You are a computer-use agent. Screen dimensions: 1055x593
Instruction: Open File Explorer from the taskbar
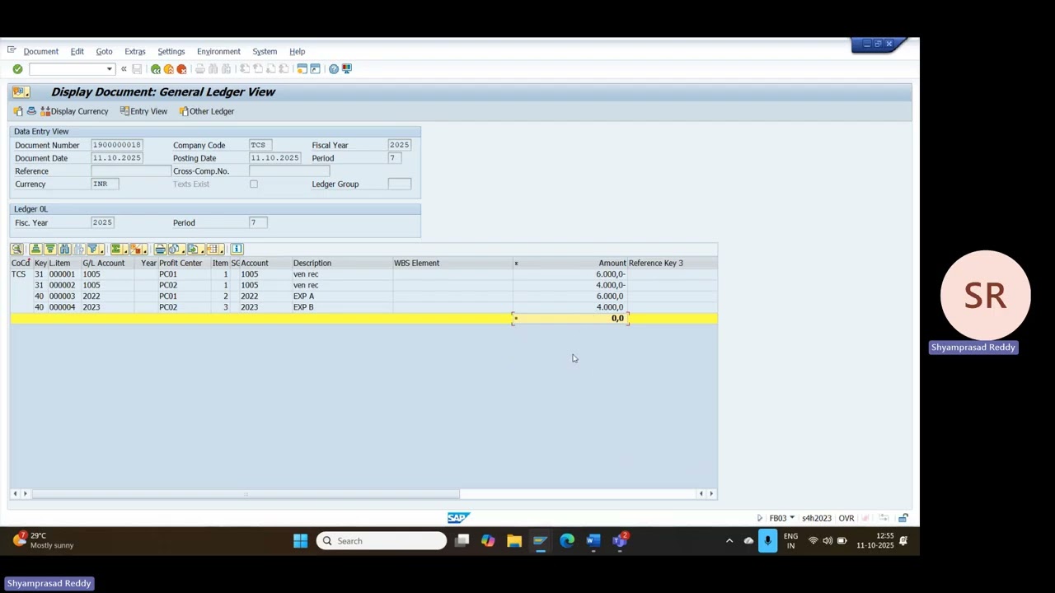click(514, 541)
